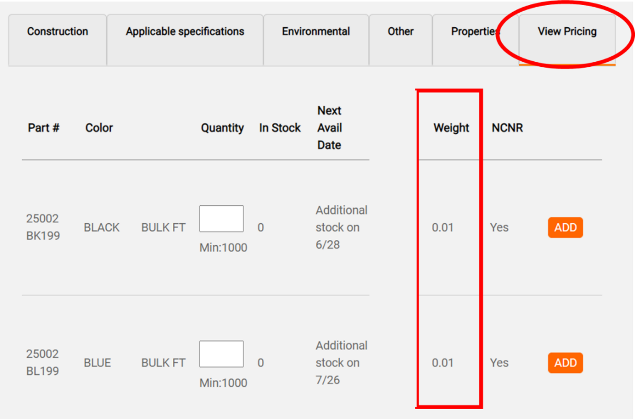Image resolution: width=635 pixels, height=419 pixels.
Task: Click the Weight column header
Action: coord(451,128)
